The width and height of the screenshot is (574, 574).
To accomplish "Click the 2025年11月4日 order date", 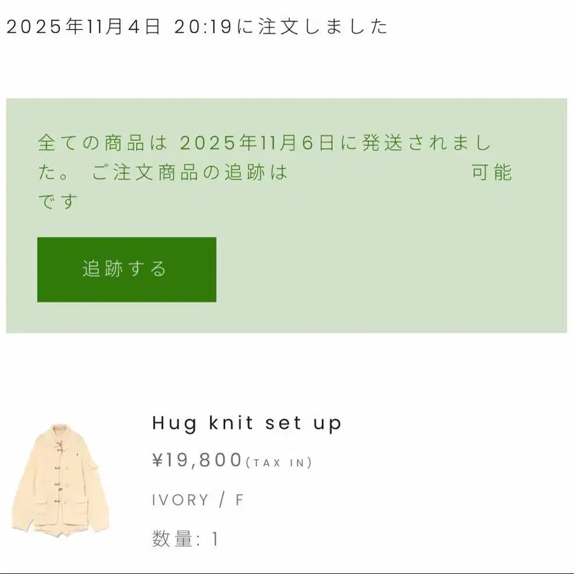I will (84, 27).
